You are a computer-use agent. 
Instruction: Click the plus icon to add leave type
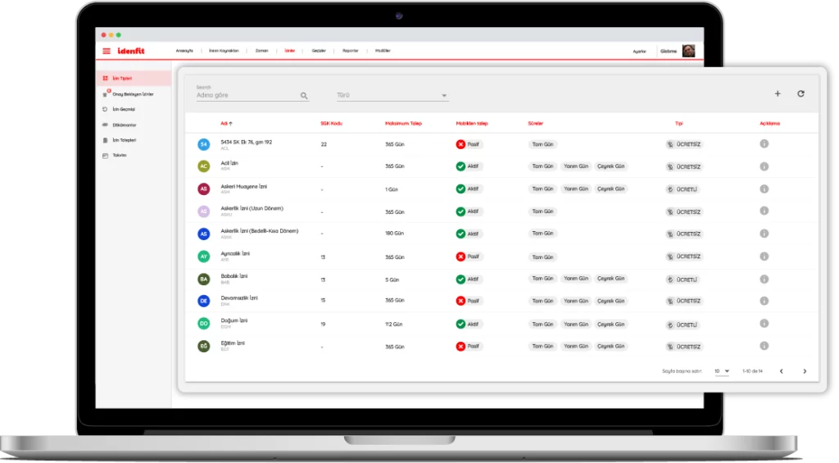point(778,94)
